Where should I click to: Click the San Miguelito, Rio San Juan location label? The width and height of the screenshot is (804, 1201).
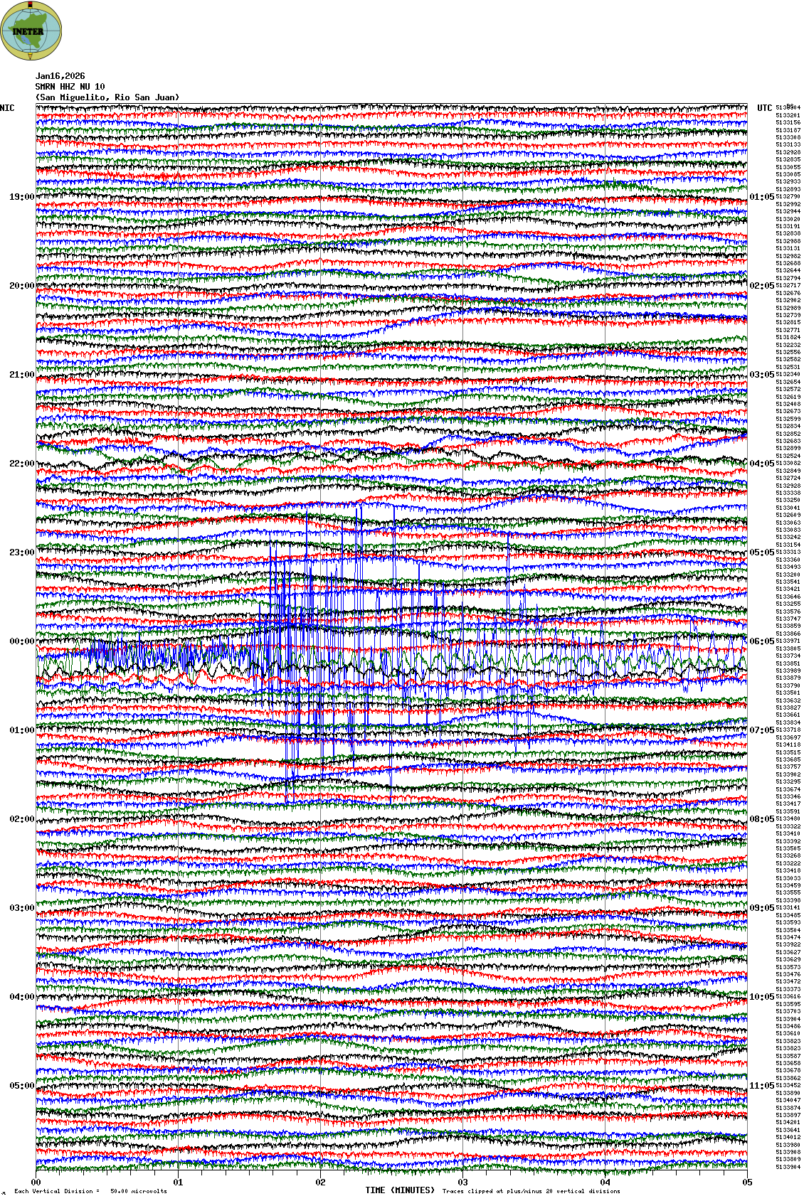tap(107, 97)
